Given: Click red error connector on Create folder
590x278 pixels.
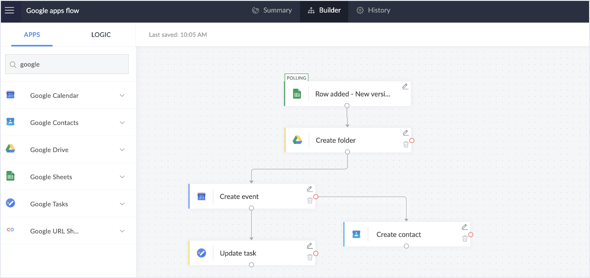Looking at the screenshot, I should click(x=412, y=141).
